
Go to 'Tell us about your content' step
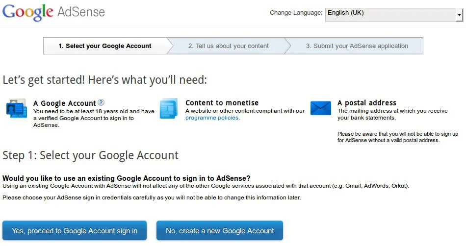pos(228,46)
